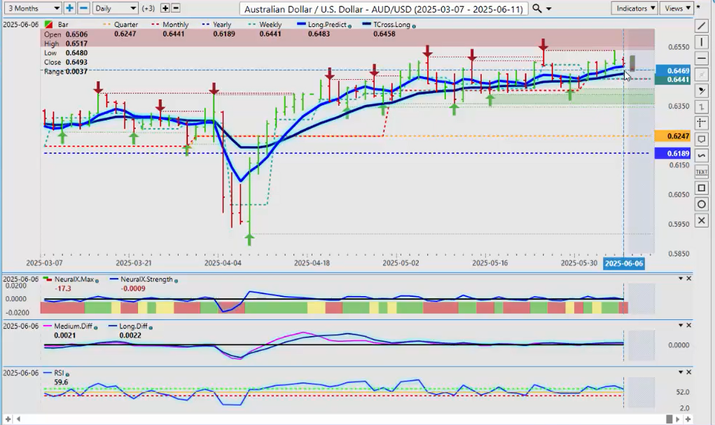Click the black minus forecast-days button
The width and height of the screenshot is (715, 425).
(176, 8)
